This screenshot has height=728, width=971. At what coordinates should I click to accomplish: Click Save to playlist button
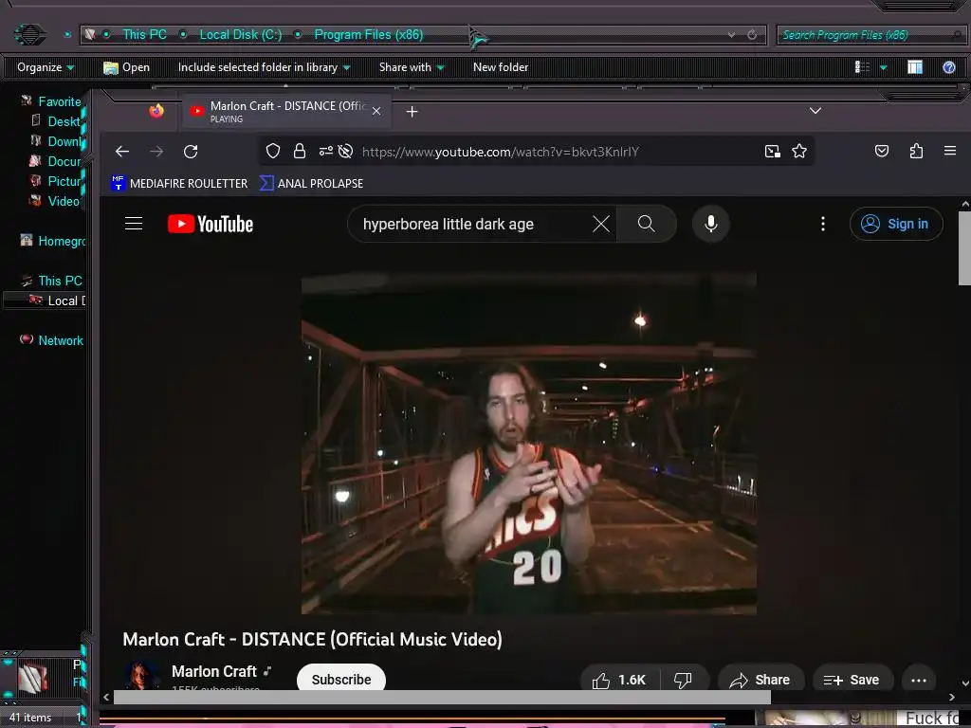[x=852, y=680]
